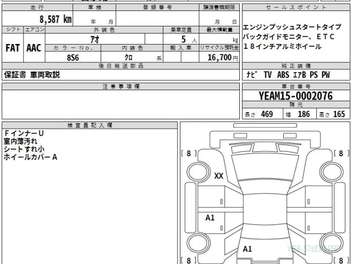Click the 走行 header cell
Viewport: 352px width, 264px height.
click(x=37, y=7)
